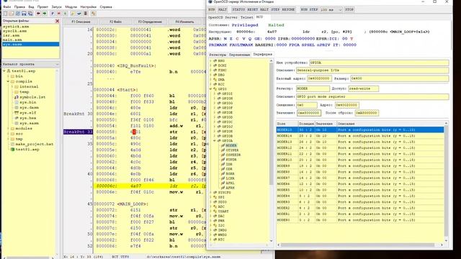Open the Правка menu

tap(19, 6)
